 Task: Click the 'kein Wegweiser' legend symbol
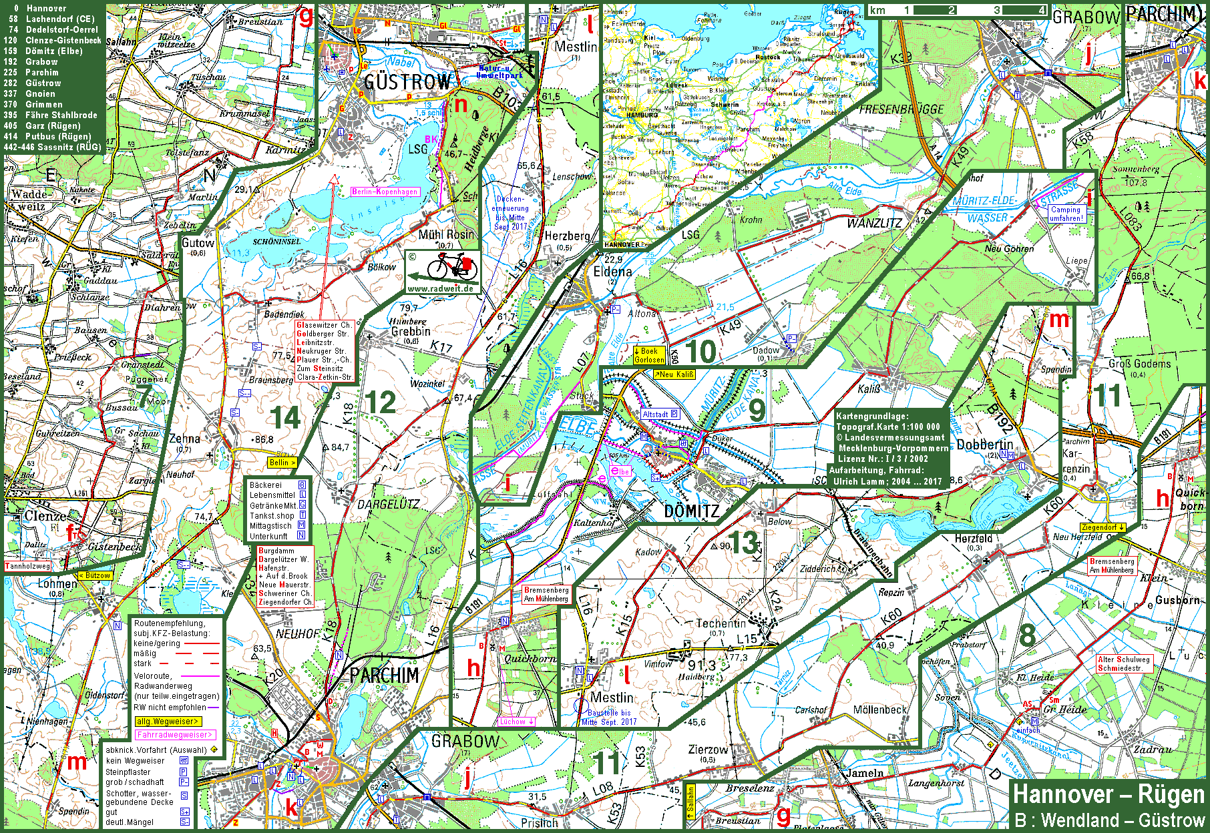point(184,760)
